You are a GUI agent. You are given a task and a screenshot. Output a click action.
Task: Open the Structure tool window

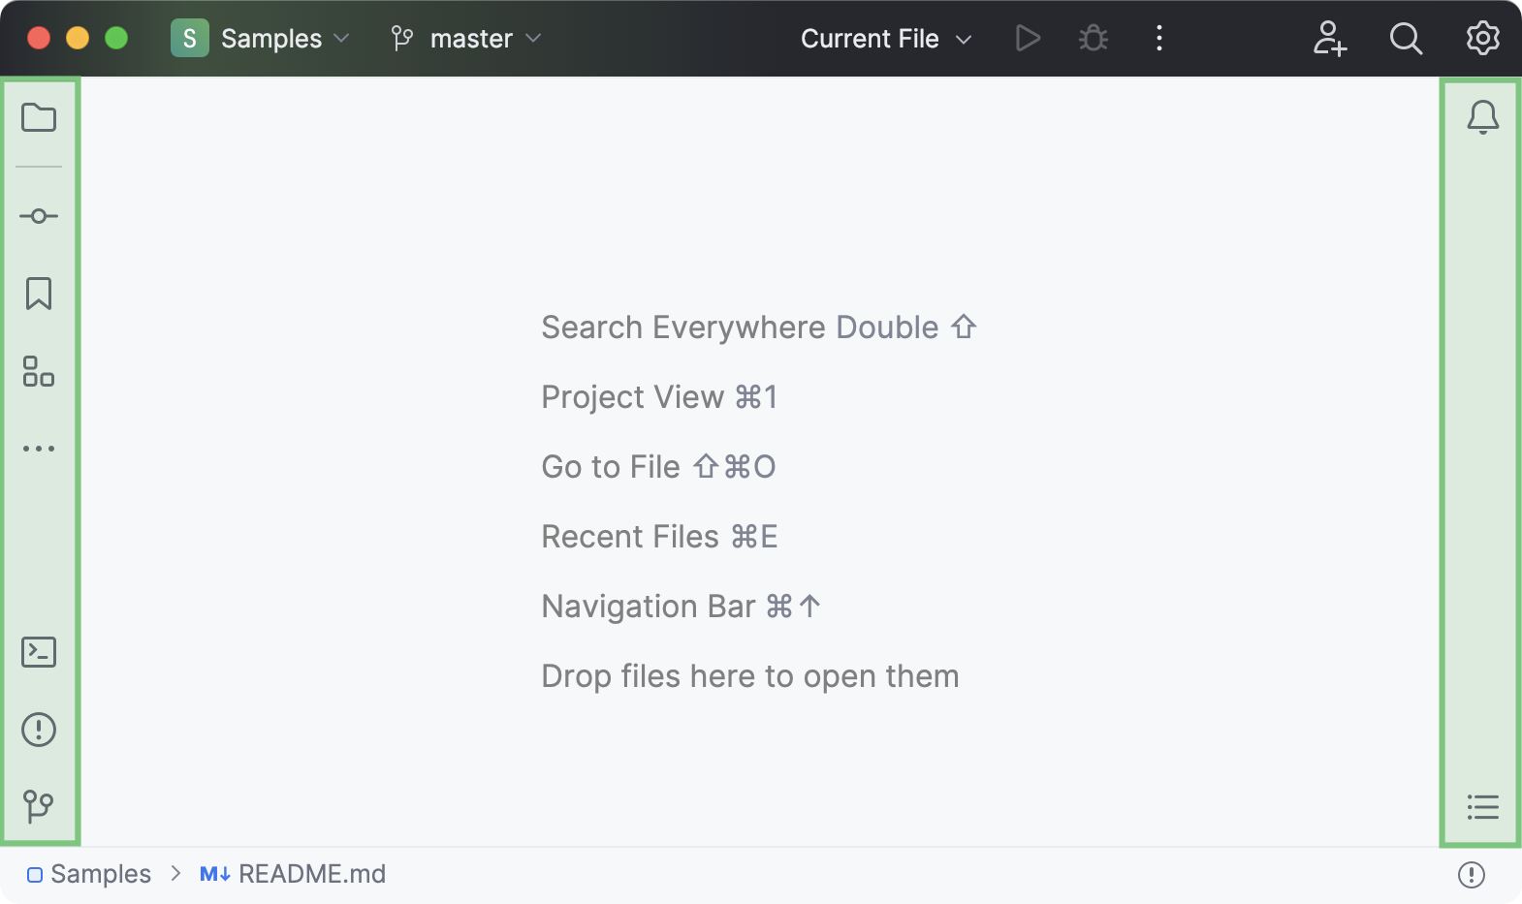point(39,371)
